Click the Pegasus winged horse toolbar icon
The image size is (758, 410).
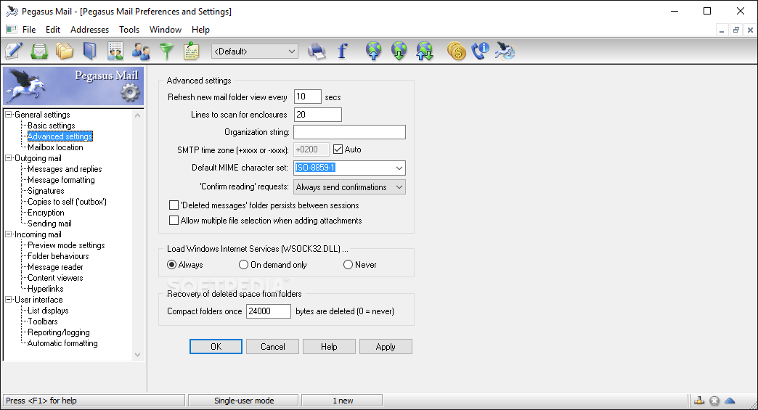[x=505, y=51]
